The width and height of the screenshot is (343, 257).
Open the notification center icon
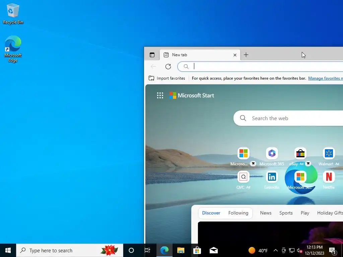click(x=332, y=250)
